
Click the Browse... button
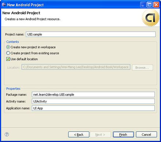tap(142, 67)
